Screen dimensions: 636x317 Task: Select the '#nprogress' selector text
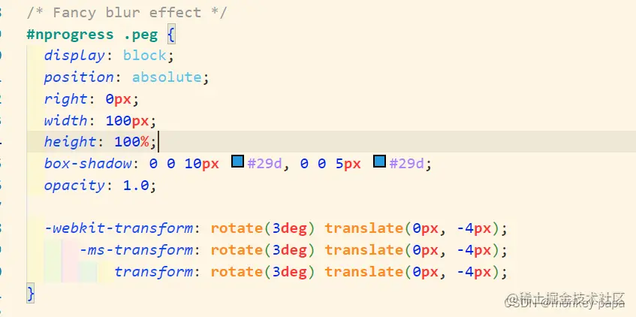pos(70,35)
